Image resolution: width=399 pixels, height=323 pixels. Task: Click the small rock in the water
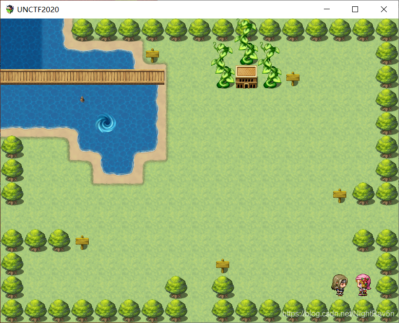[x=82, y=99]
